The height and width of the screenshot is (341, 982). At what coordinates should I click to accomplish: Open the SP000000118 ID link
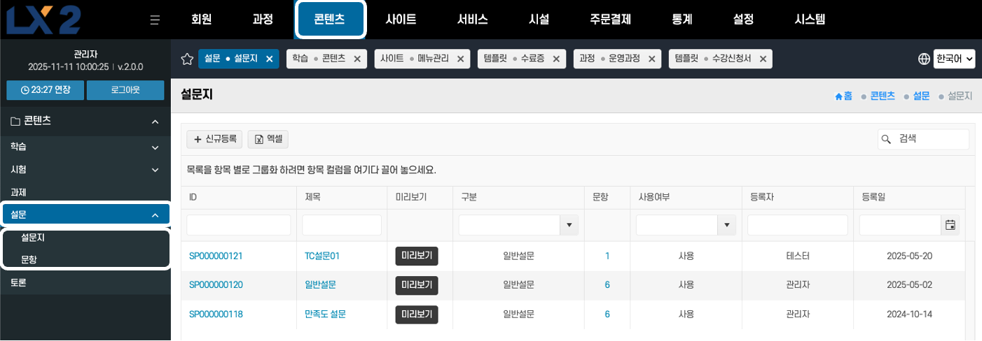[216, 314]
